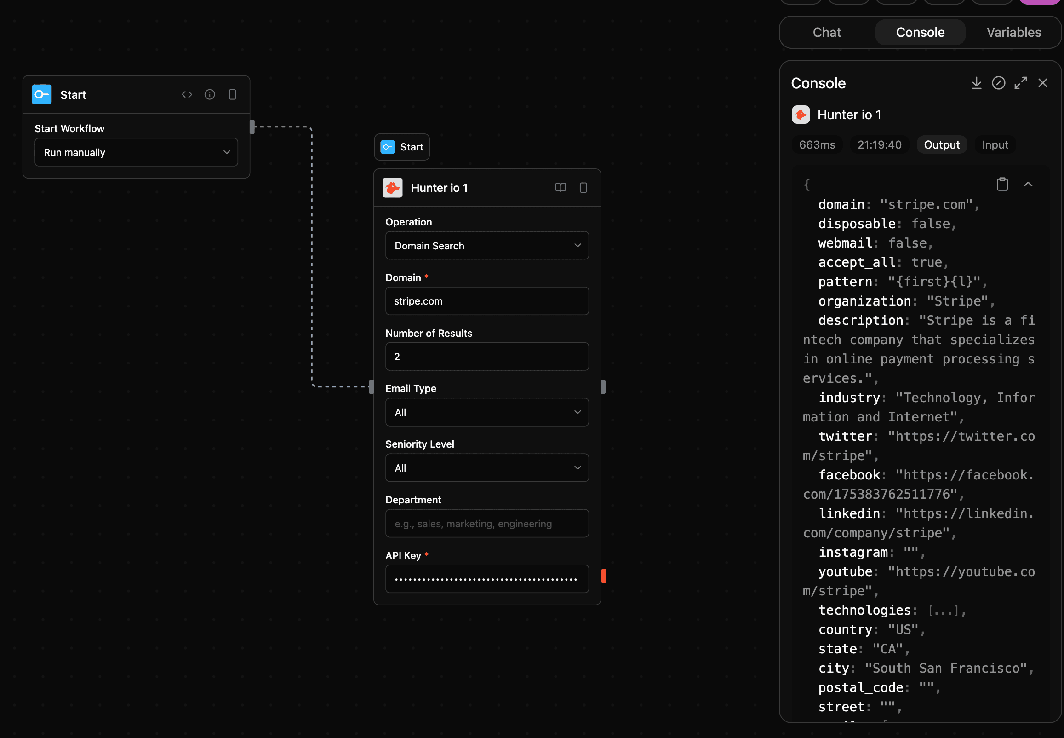The height and width of the screenshot is (738, 1064).
Task: Open the Start Workflow trigger dropdown
Action: (x=136, y=152)
